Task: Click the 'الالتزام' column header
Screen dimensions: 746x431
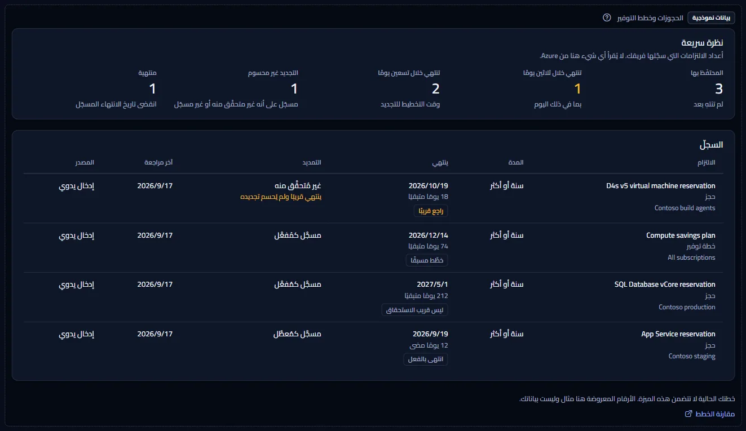Action: [707, 163]
